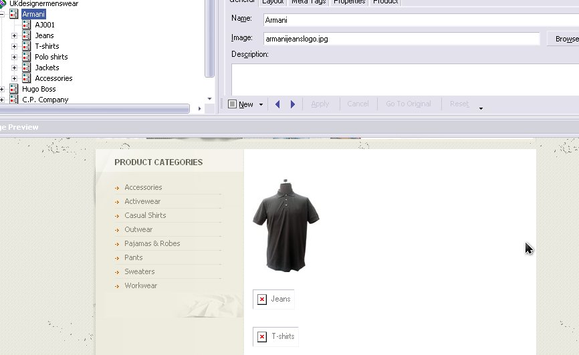Click the Polo shirts category icon

click(27, 57)
